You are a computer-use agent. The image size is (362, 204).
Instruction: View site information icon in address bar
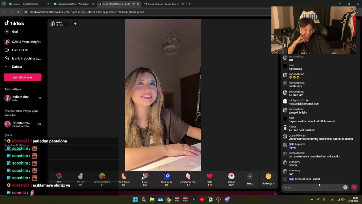pyautogui.click(x=26, y=12)
